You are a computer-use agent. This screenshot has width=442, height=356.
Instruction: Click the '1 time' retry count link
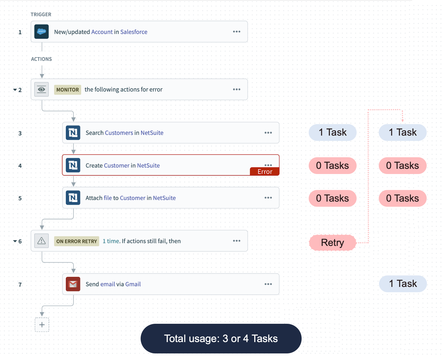point(111,241)
